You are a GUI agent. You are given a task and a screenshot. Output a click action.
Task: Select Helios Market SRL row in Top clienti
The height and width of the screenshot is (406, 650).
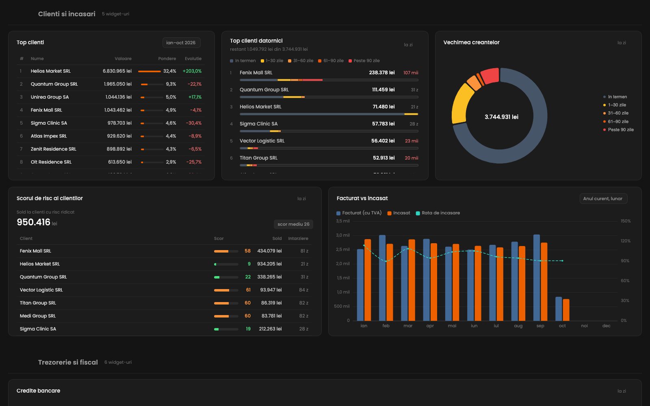click(x=110, y=71)
